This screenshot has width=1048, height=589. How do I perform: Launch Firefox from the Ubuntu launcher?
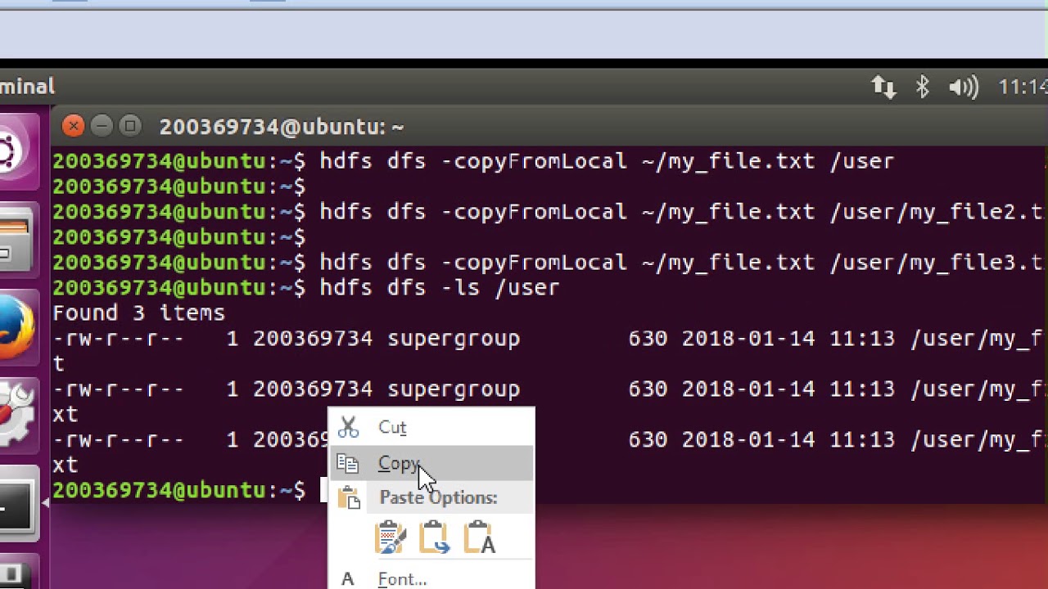point(16,329)
